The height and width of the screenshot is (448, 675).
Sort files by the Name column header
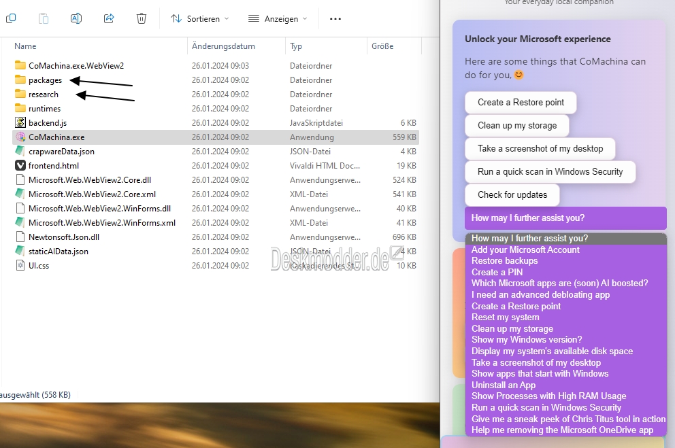pos(25,46)
